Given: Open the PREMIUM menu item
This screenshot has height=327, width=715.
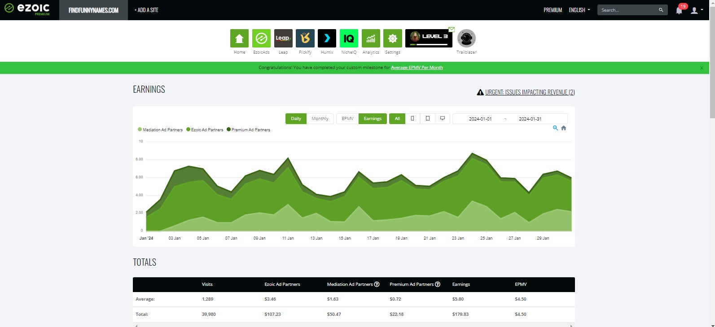Looking at the screenshot, I should pos(553,10).
